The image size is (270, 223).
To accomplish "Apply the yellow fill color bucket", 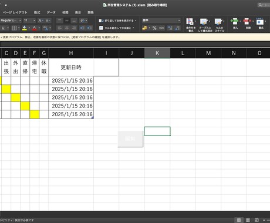I will pos(25,28).
